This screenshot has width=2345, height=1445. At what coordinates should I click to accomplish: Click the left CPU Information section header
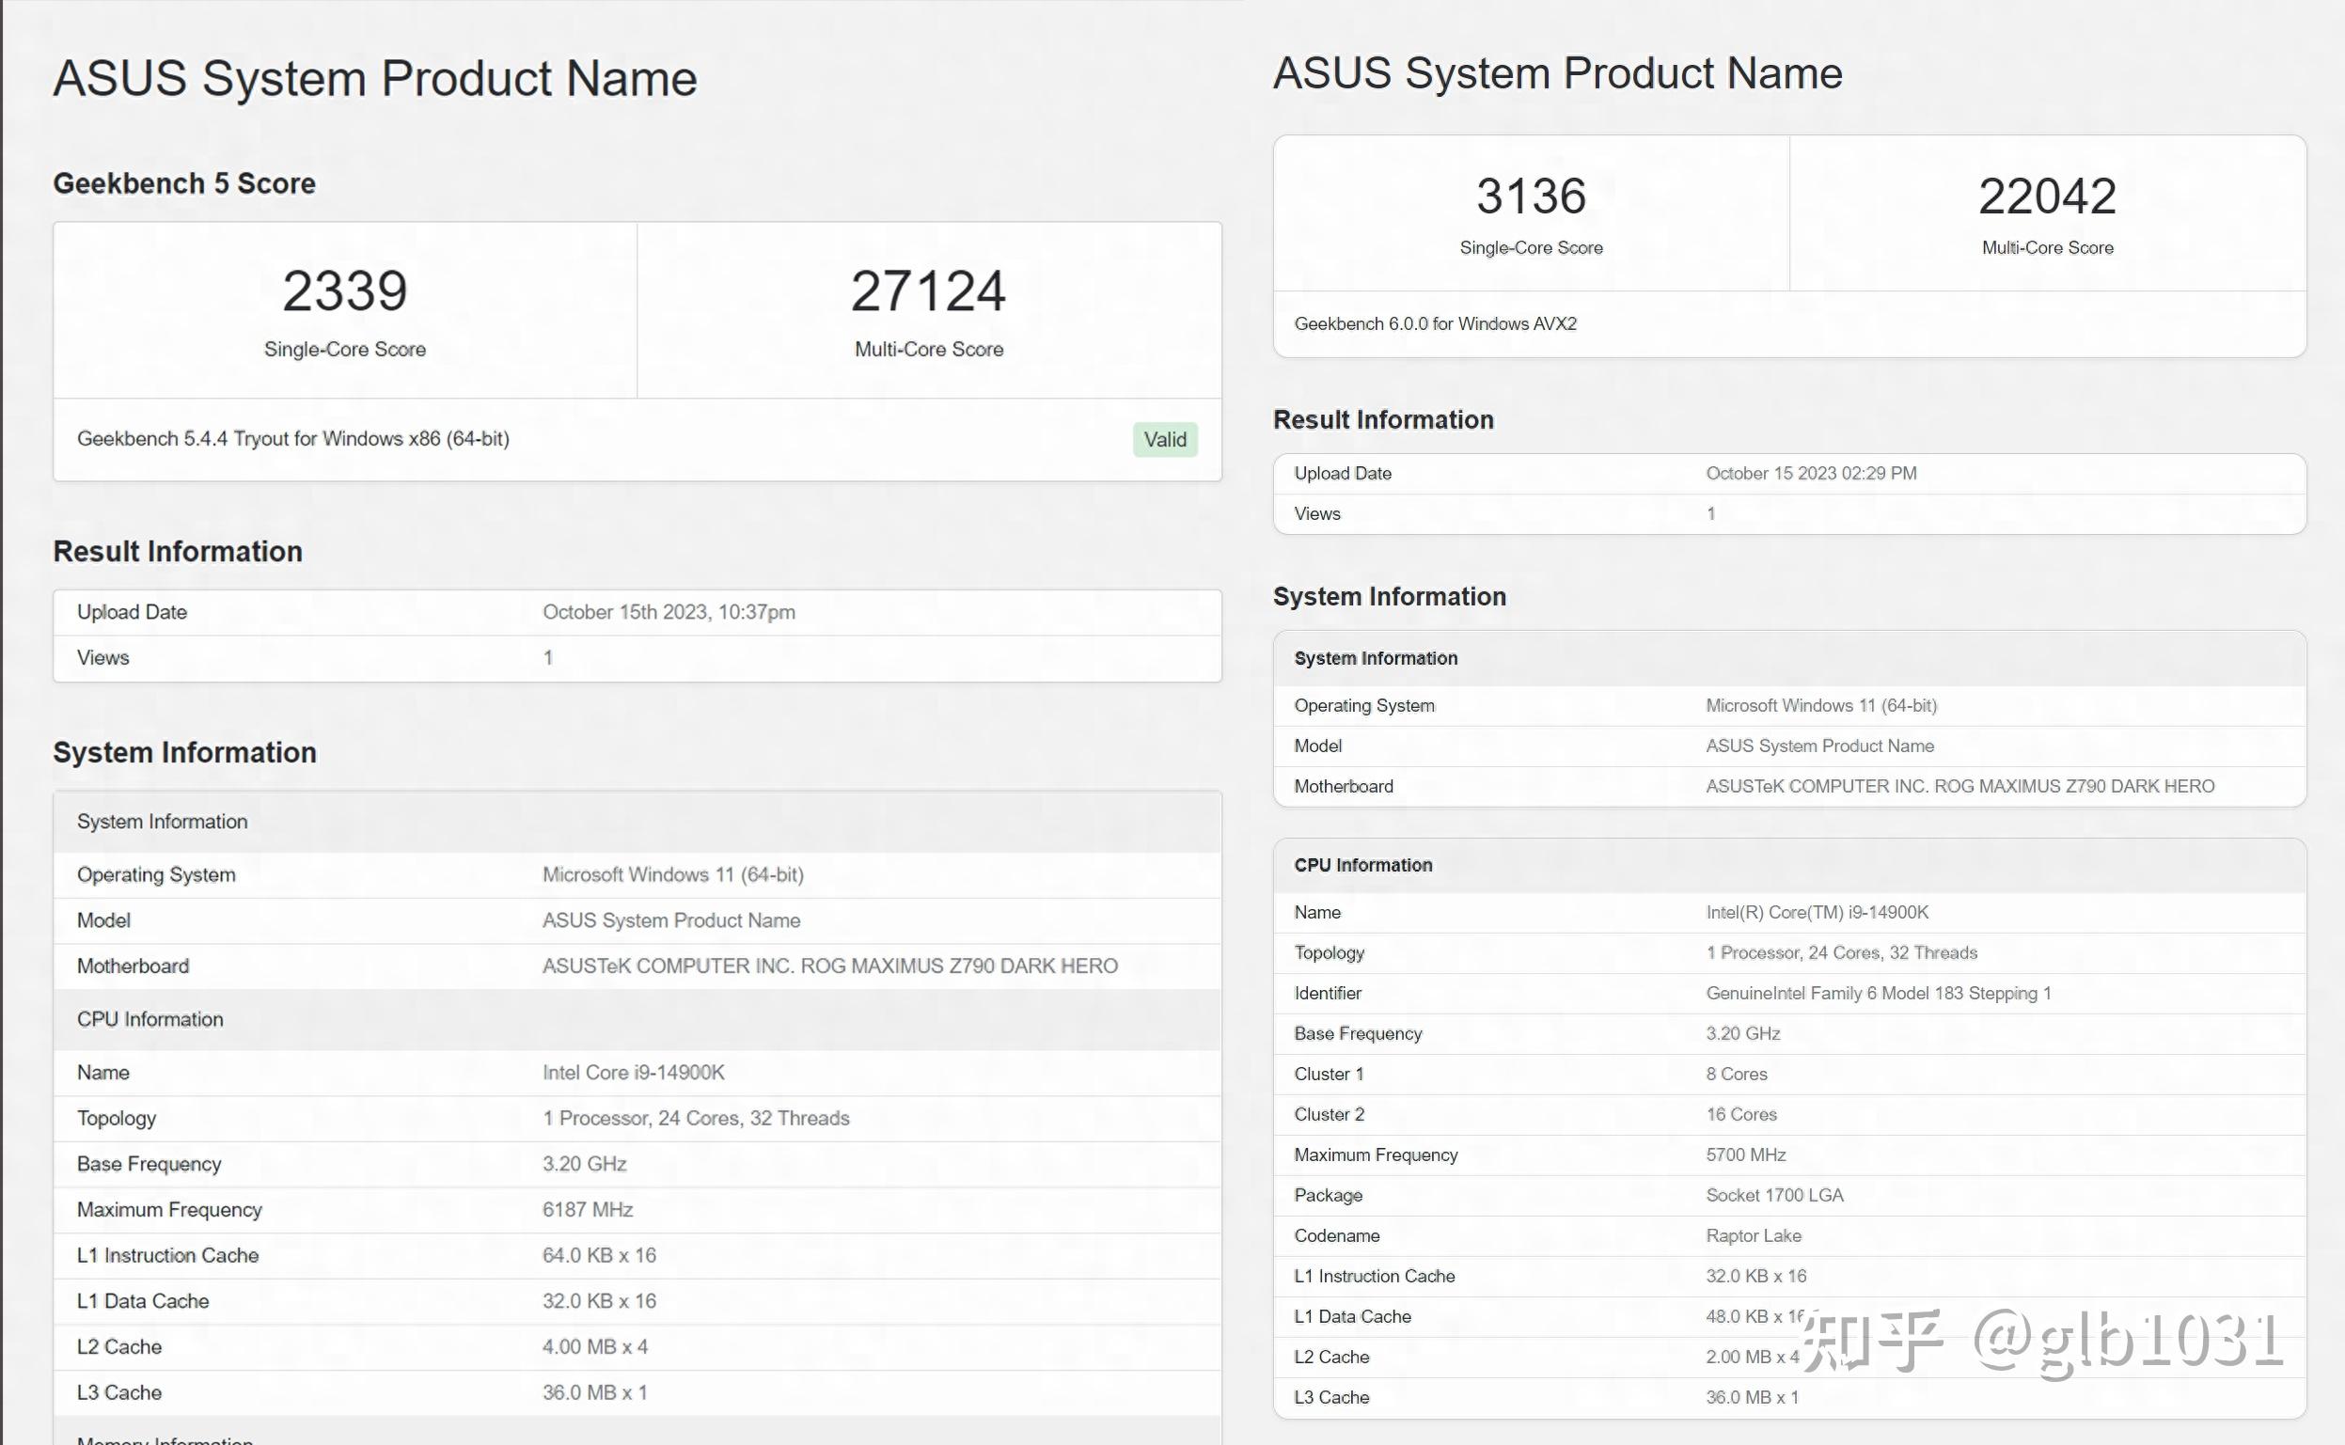[150, 1020]
